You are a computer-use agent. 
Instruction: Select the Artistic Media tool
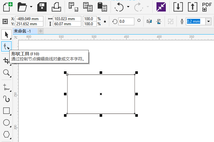(x=6, y=99)
